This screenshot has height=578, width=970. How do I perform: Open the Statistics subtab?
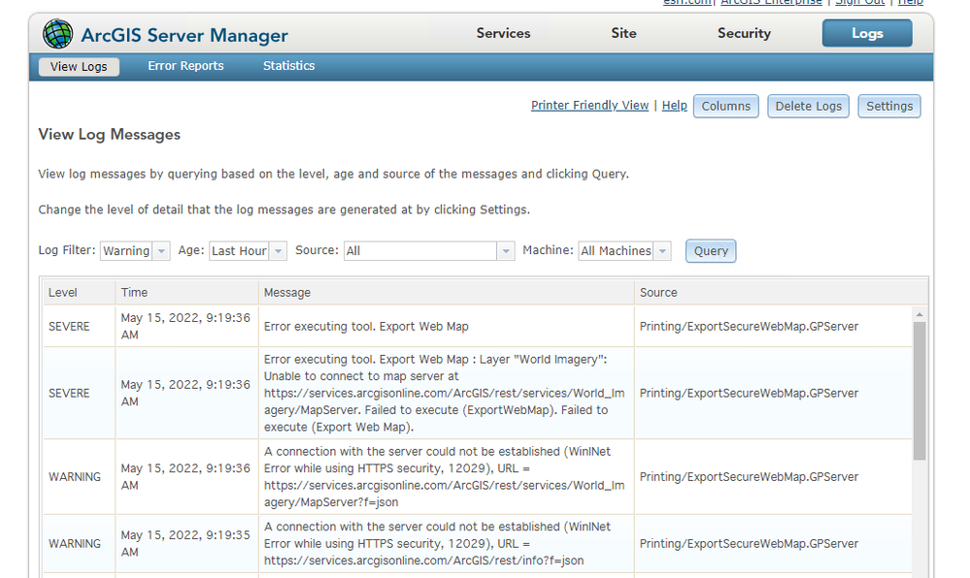(x=288, y=66)
